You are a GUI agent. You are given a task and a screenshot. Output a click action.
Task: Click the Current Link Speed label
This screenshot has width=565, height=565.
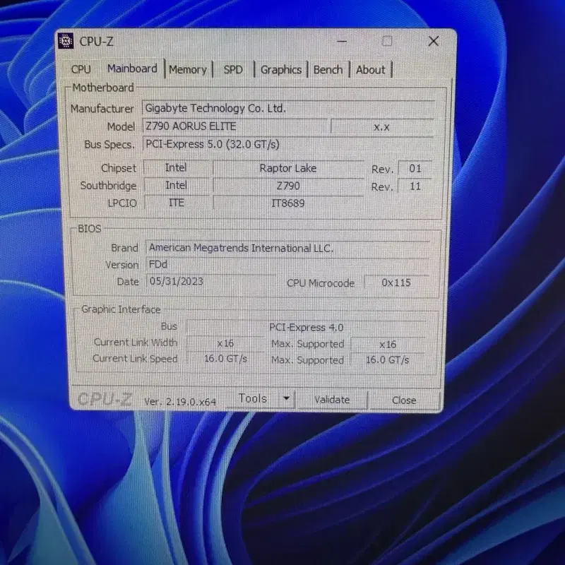[135, 359]
